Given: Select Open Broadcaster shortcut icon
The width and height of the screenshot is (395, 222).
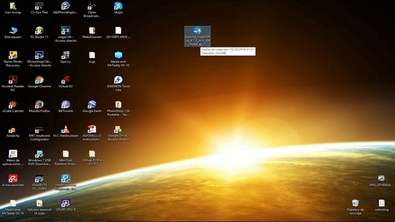Looking at the screenshot, I should coord(92,6).
